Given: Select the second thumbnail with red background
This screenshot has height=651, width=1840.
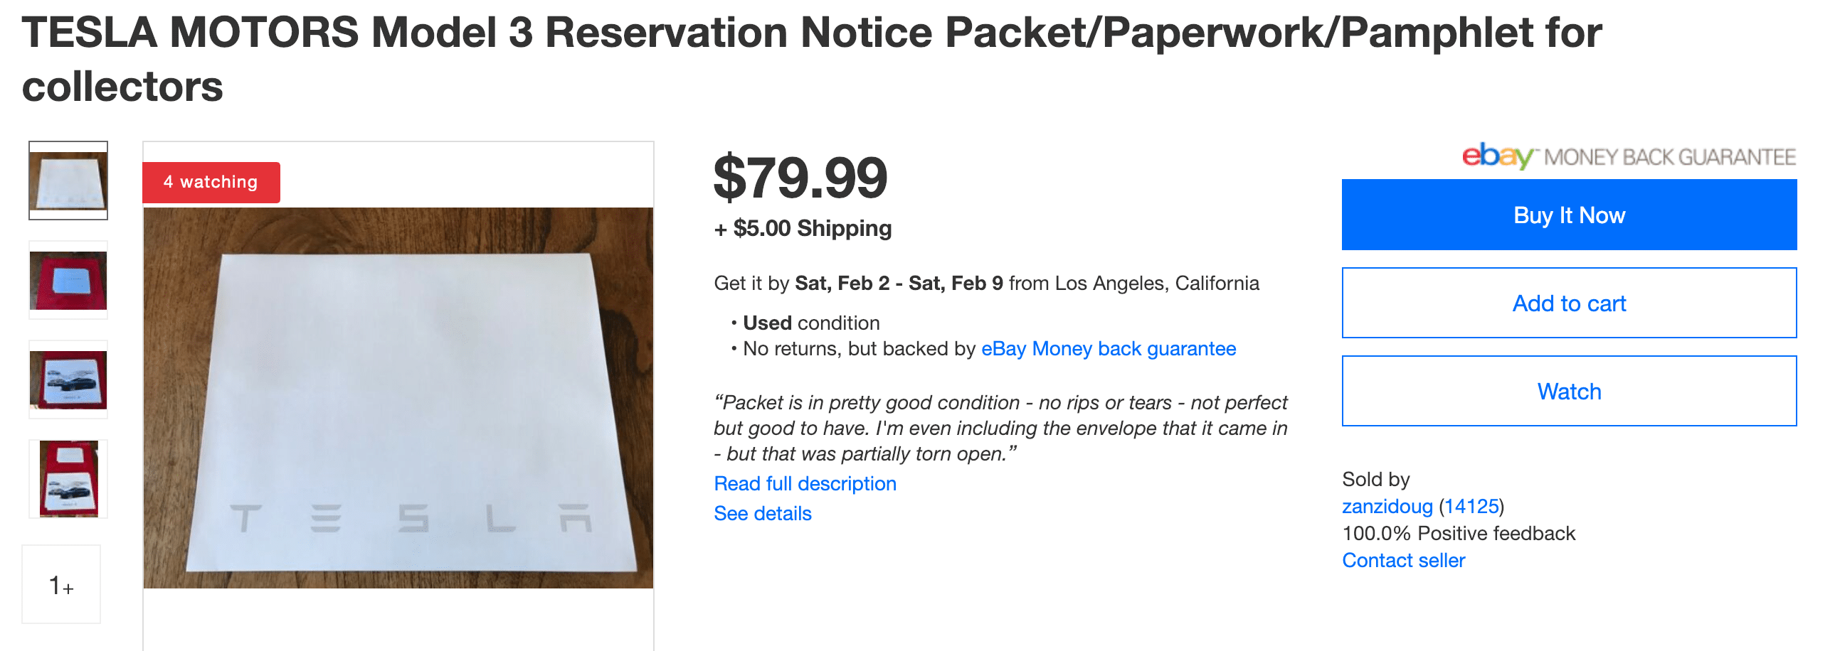Looking at the screenshot, I should (x=68, y=280).
